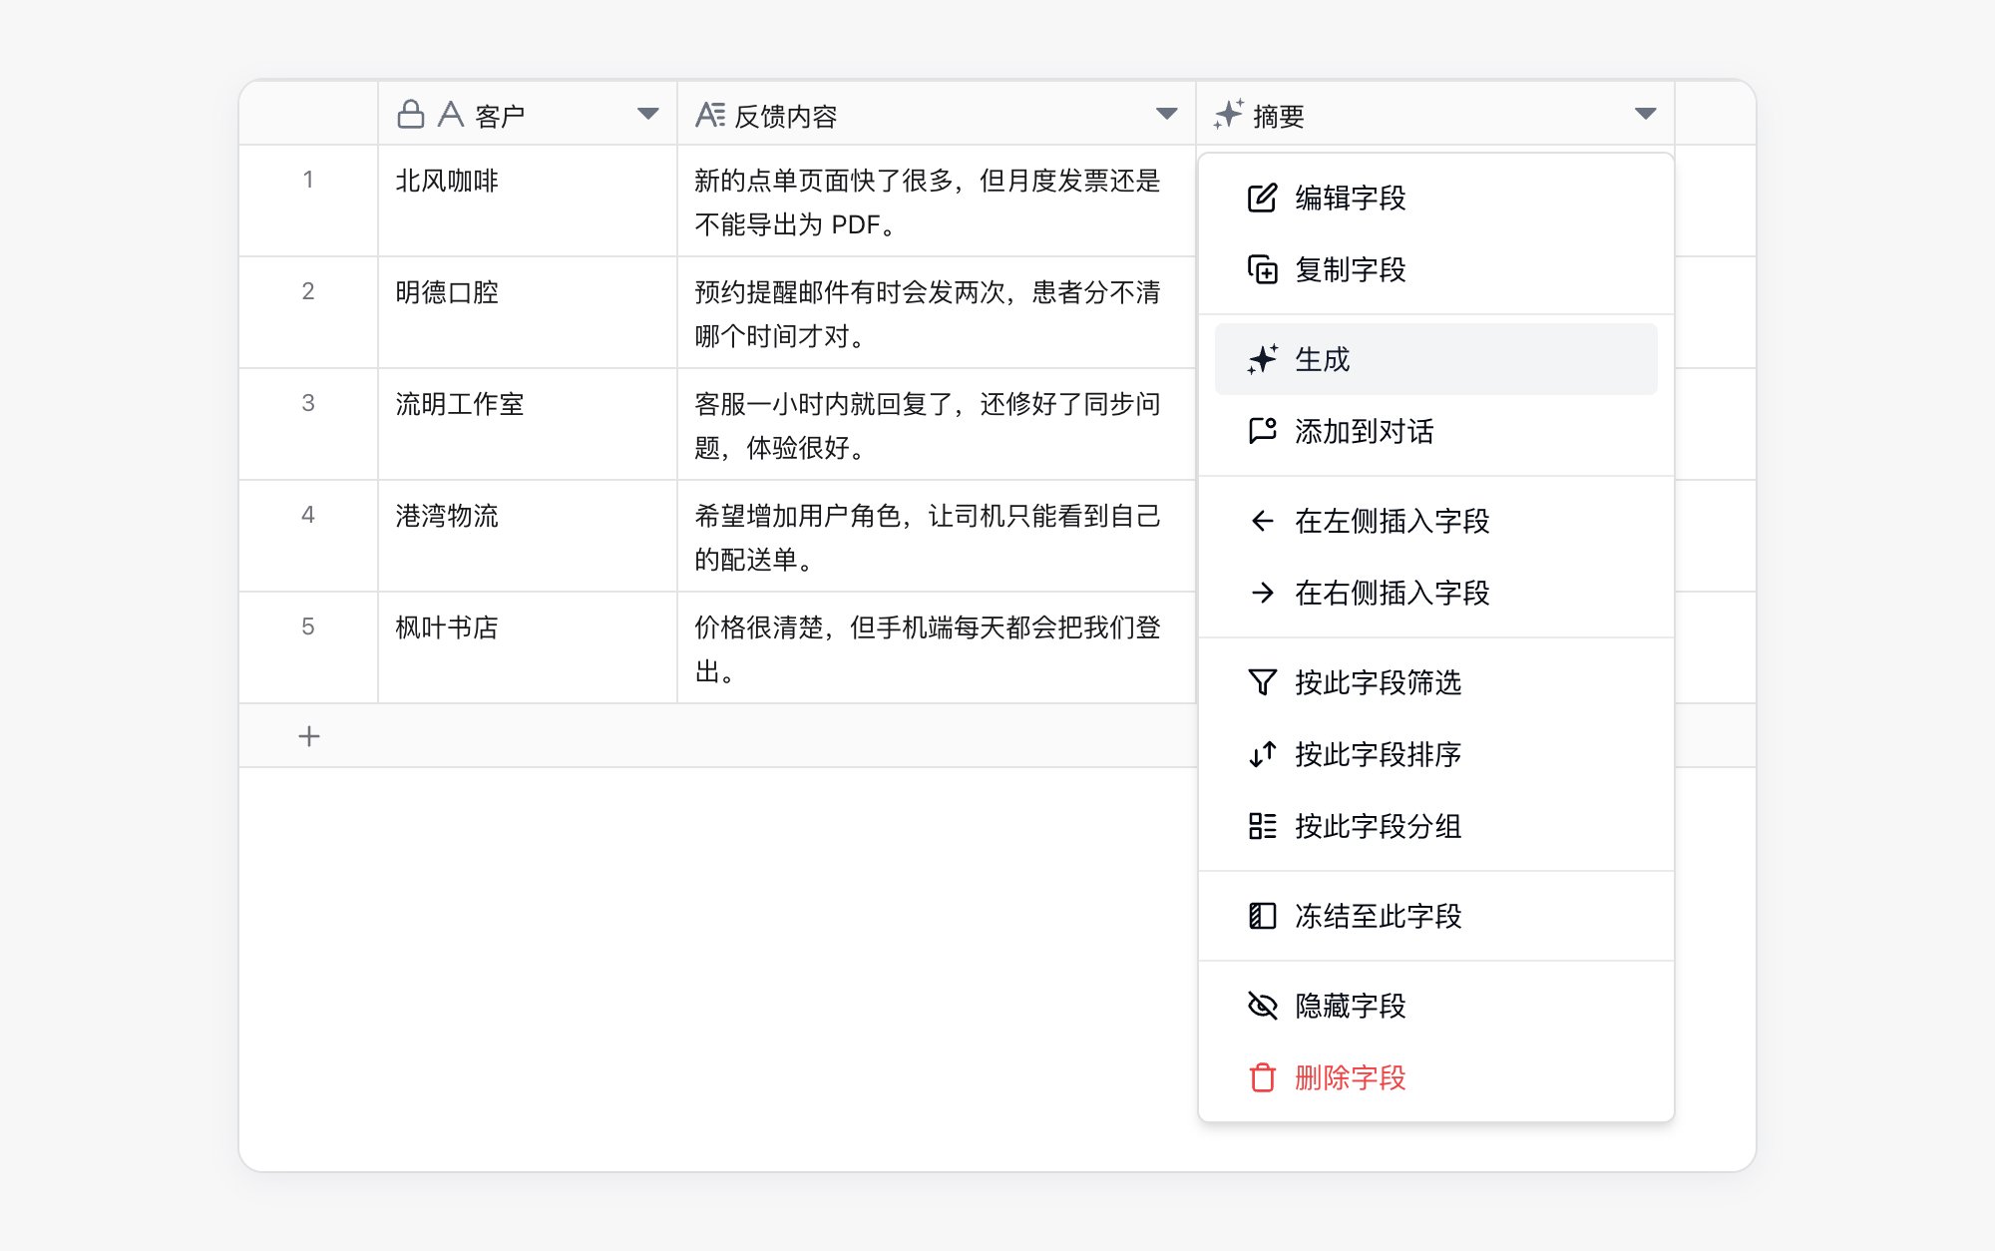Click row number 2

coord(308,291)
